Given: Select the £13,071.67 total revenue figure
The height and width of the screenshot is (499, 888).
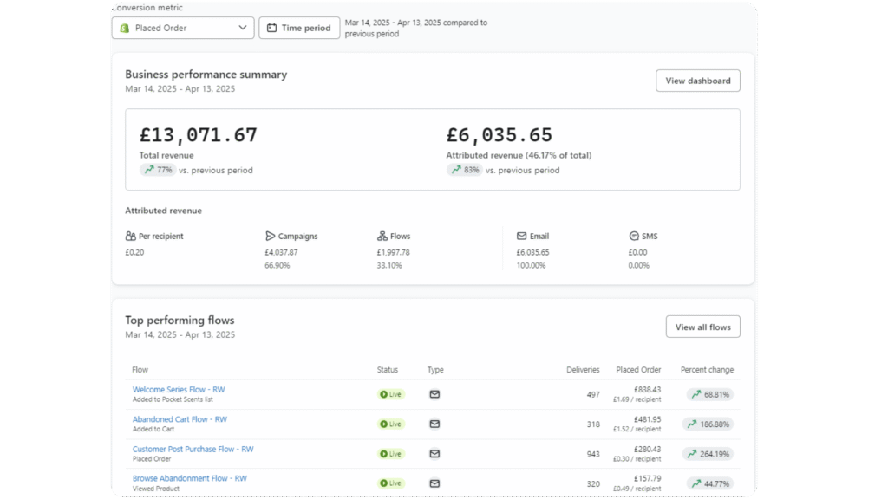Looking at the screenshot, I should (199, 134).
